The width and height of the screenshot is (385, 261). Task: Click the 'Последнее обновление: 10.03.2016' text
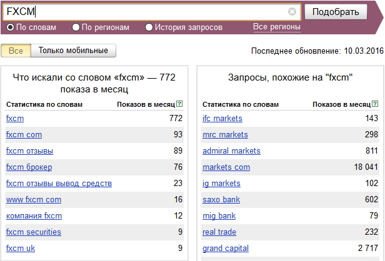[x=317, y=51]
